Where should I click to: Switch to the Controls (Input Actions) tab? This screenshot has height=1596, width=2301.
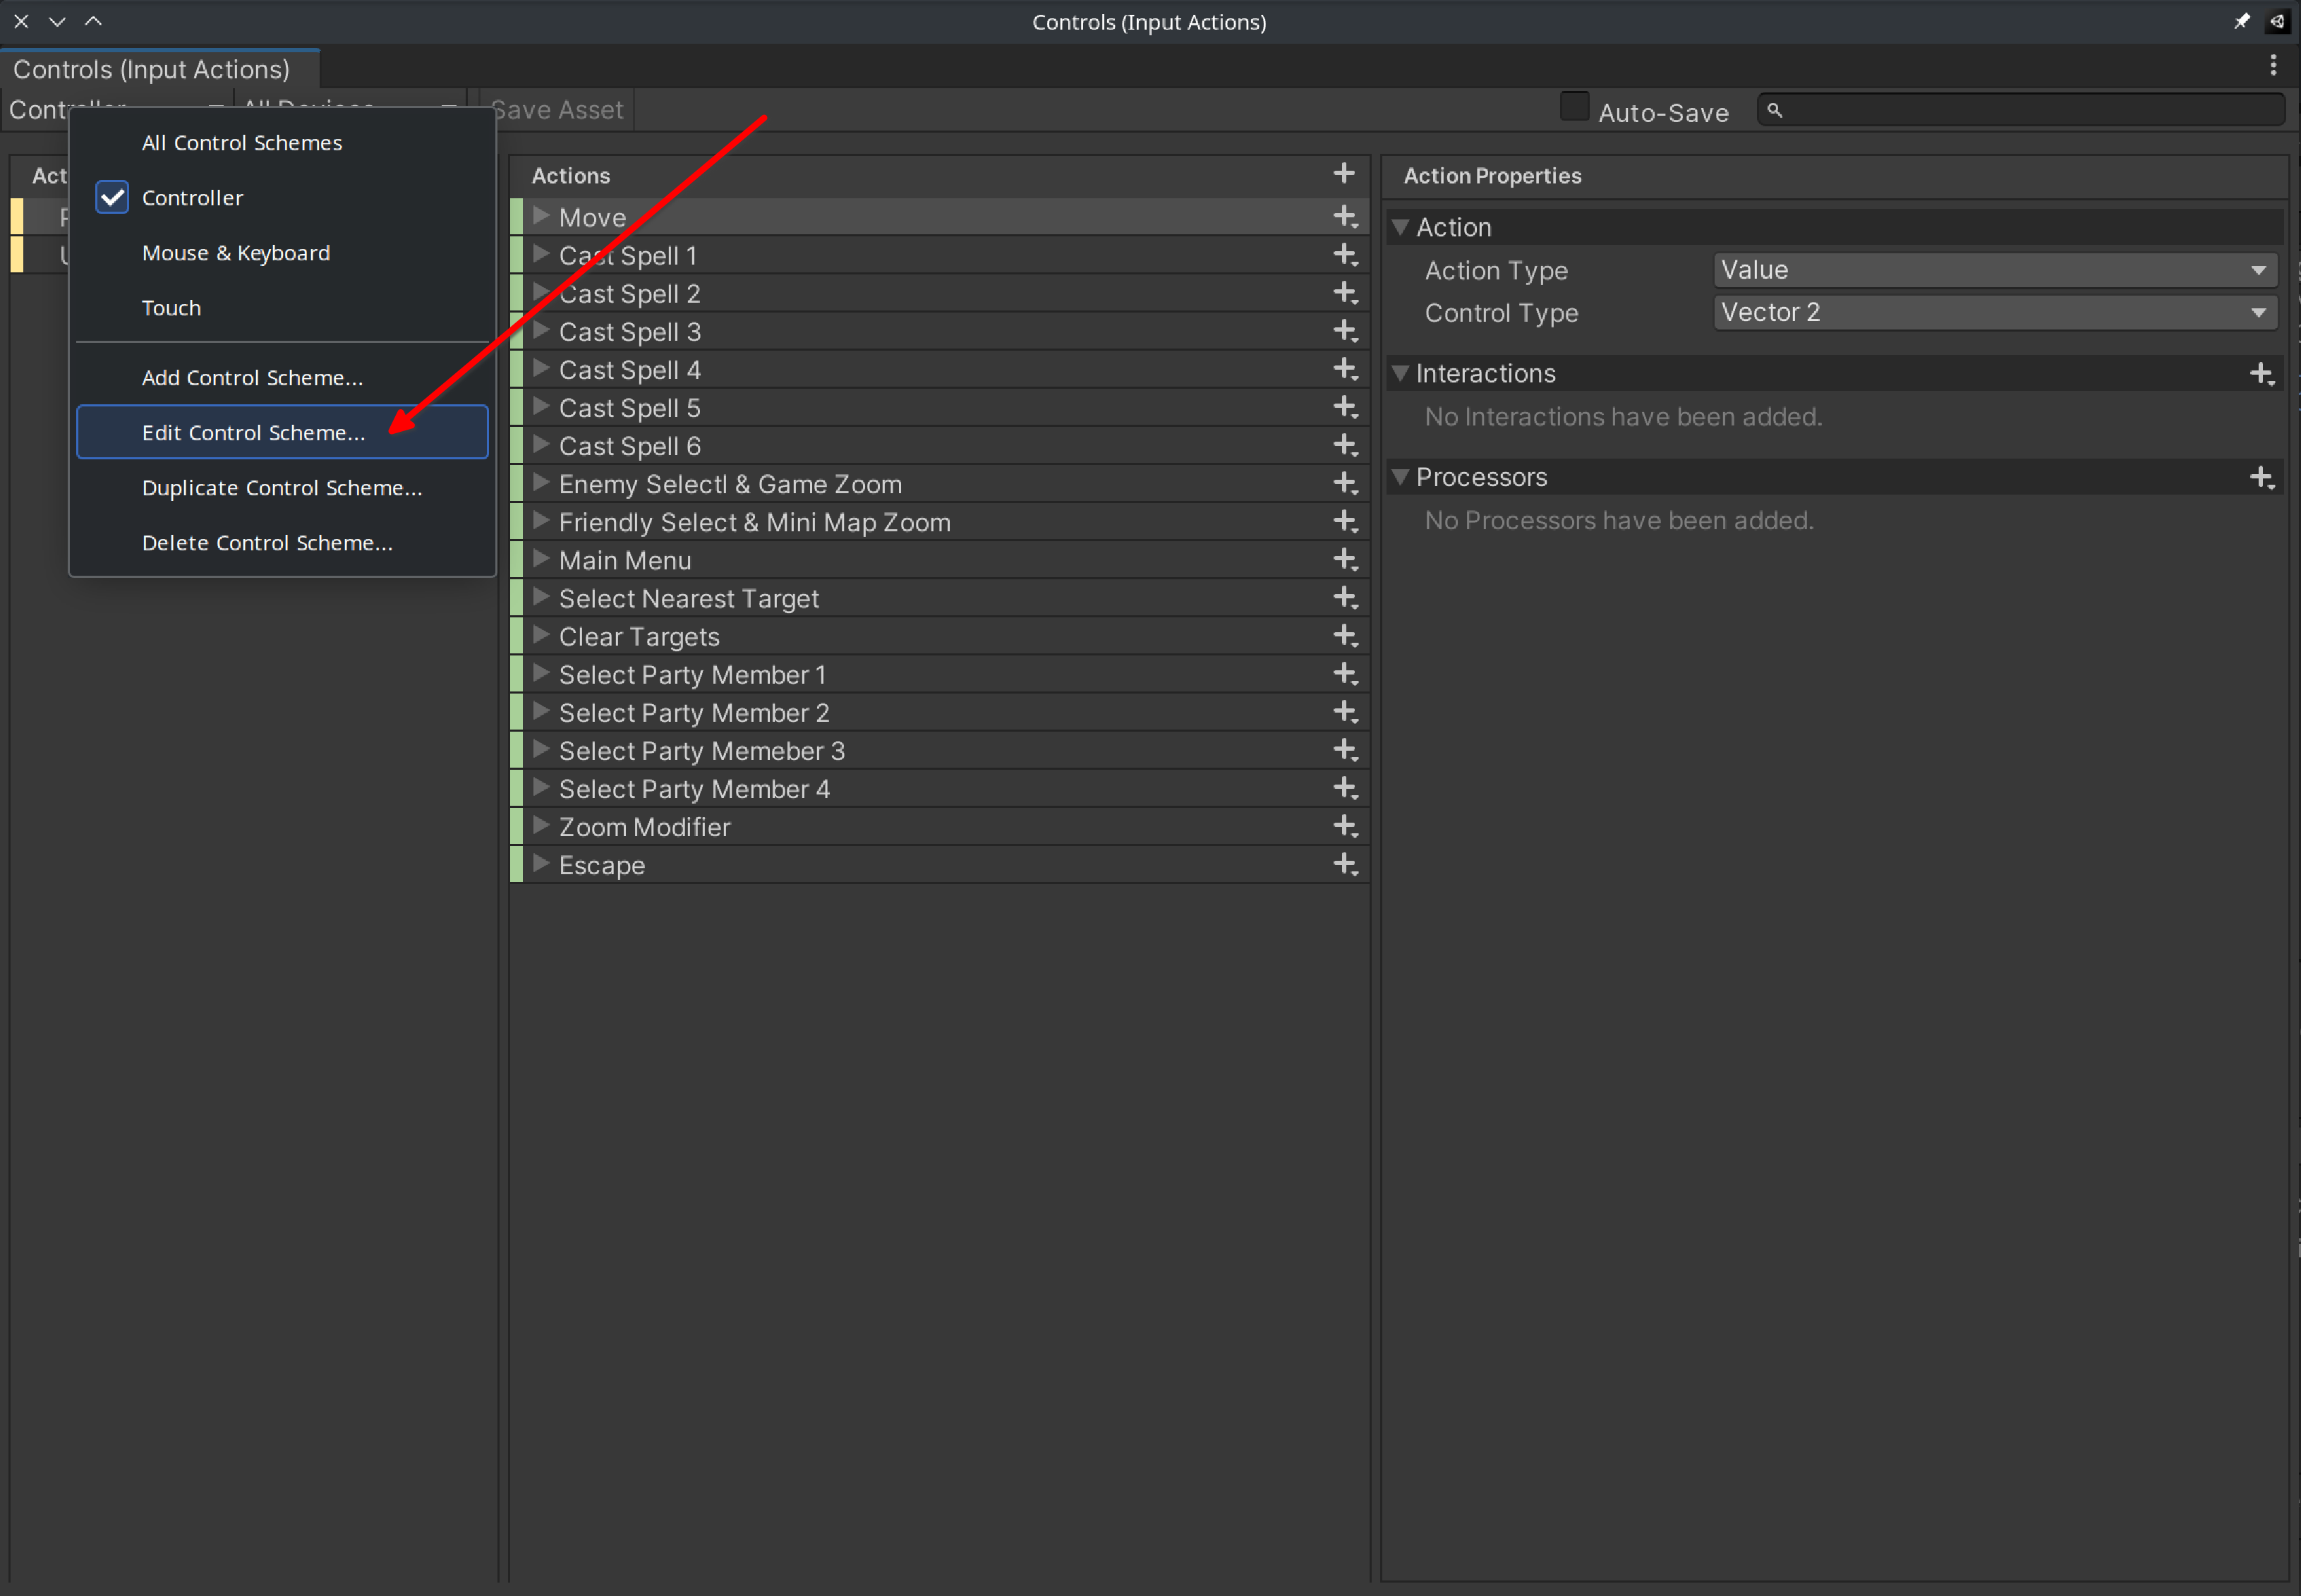tap(151, 68)
